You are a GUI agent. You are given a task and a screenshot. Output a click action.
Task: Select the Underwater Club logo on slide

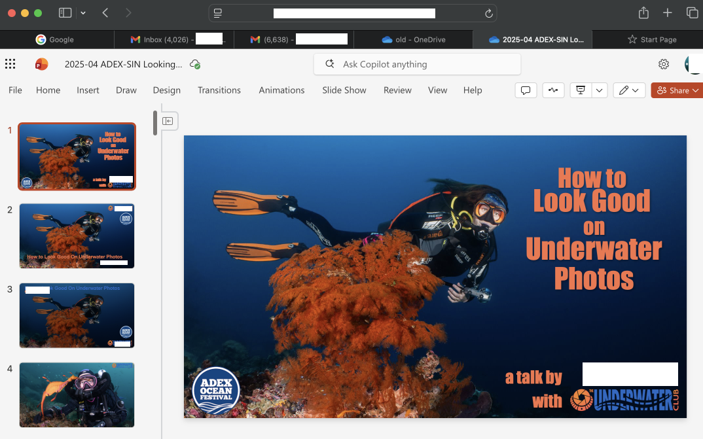coord(624,400)
